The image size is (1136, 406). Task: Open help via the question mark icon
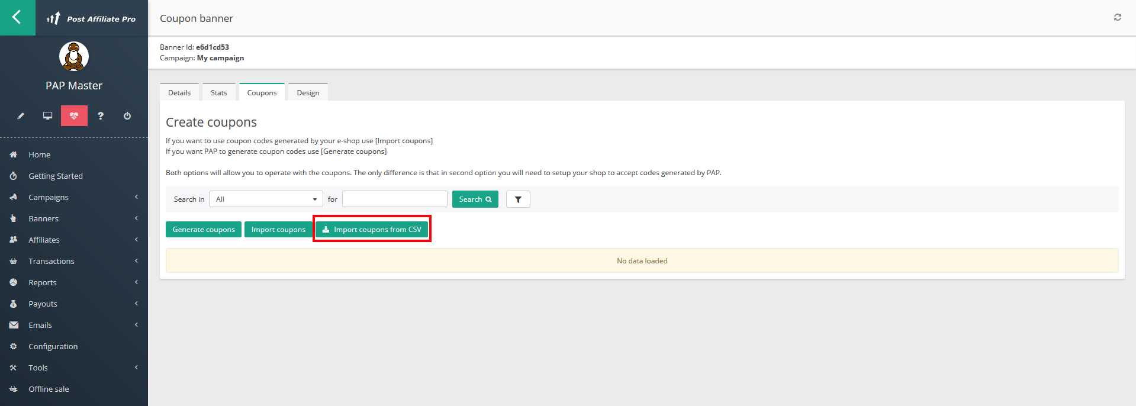(x=101, y=116)
